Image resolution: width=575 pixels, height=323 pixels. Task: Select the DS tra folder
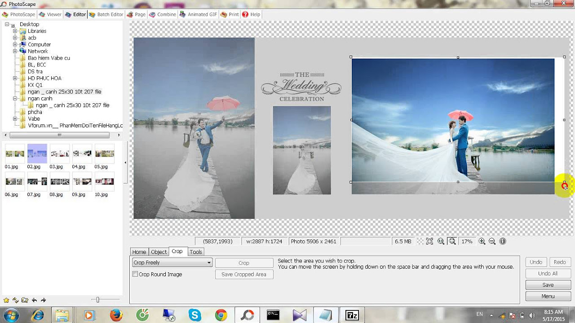click(35, 71)
